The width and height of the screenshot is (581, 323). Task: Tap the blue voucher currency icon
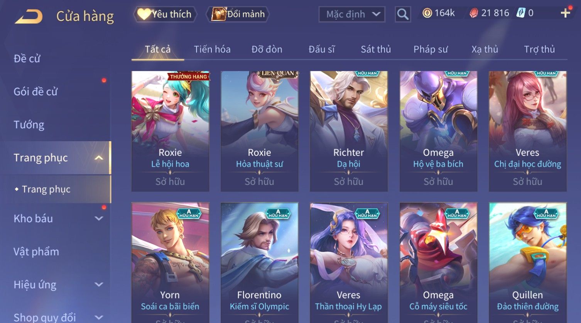point(521,13)
